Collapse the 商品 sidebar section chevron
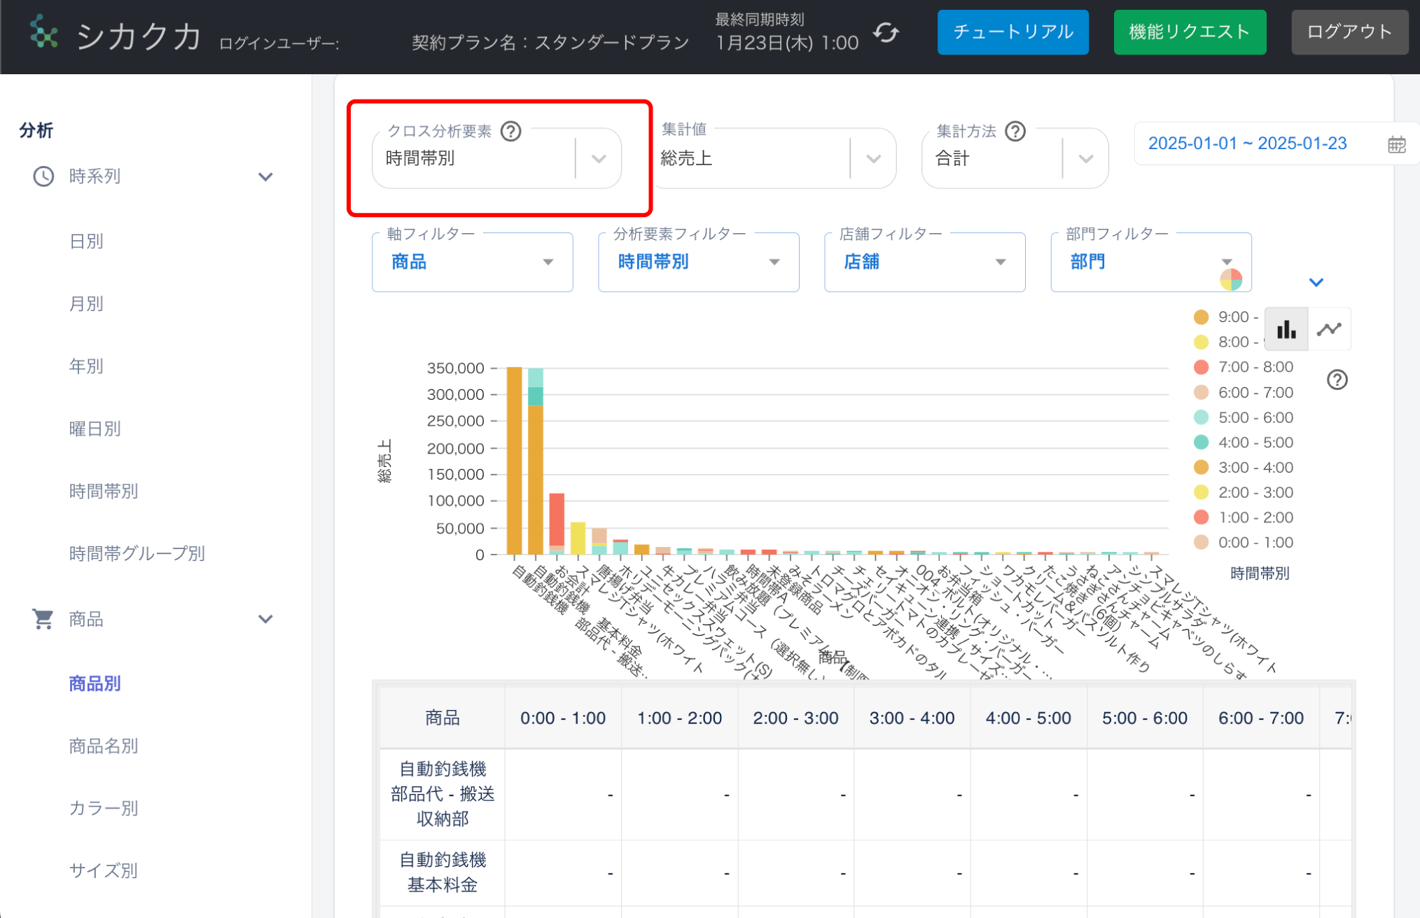Viewport: 1420px width, 918px height. 265,619
